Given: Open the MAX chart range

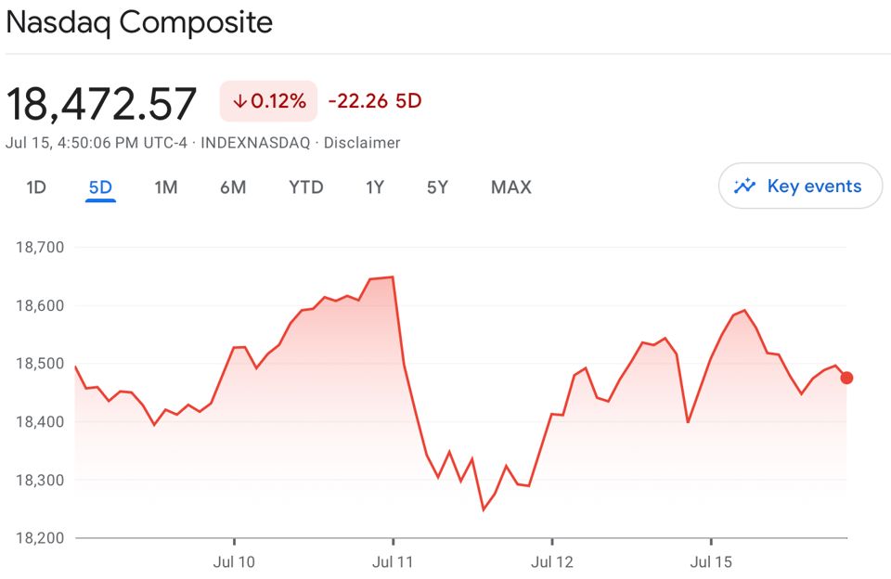Looking at the screenshot, I should pos(510,187).
